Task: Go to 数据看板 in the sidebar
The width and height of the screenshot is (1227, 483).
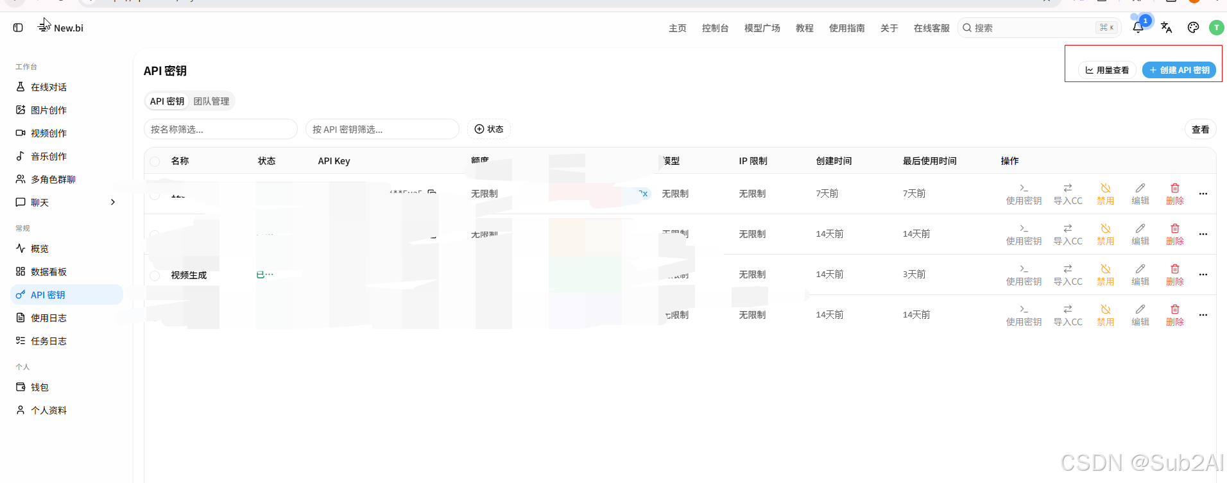Action: [67, 272]
